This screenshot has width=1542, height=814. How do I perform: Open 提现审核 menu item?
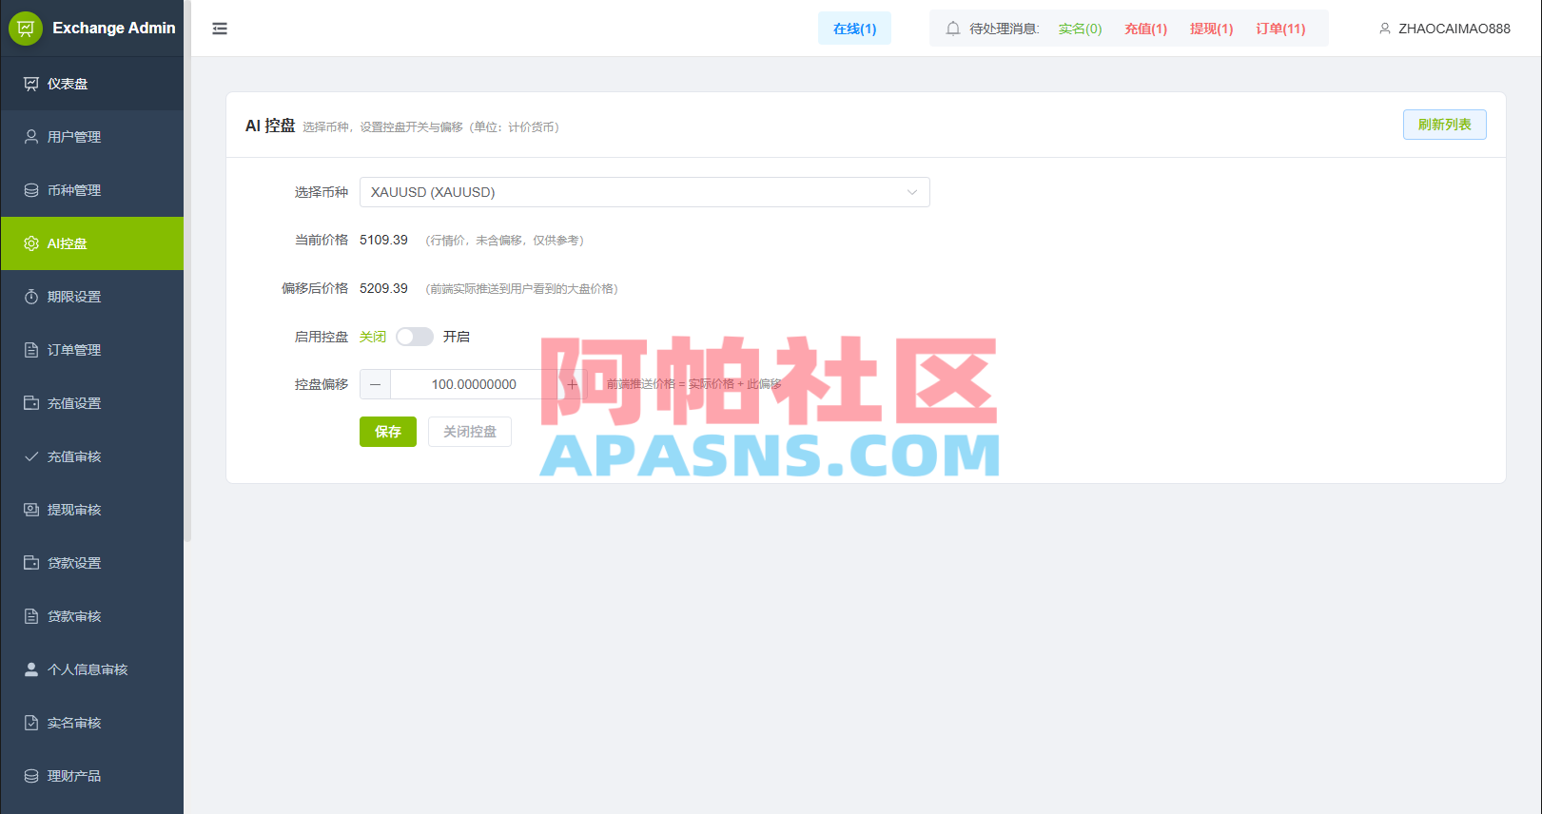click(92, 510)
